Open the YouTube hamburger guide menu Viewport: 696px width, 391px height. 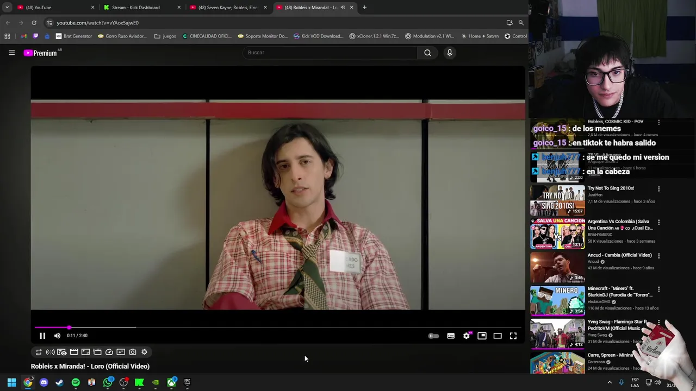click(11, 53)
